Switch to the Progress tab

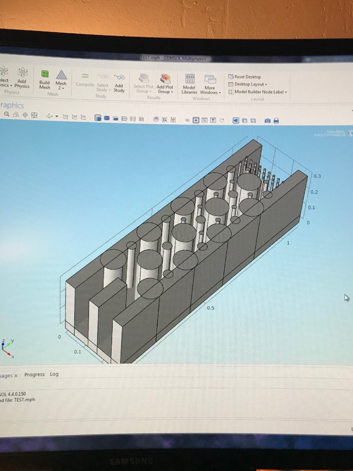[35, 374]
